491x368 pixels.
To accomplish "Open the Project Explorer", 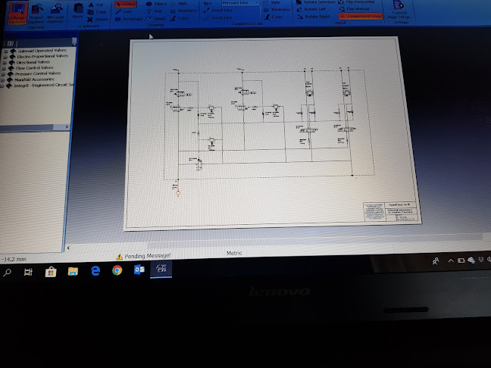I will (x=36, y=14).
